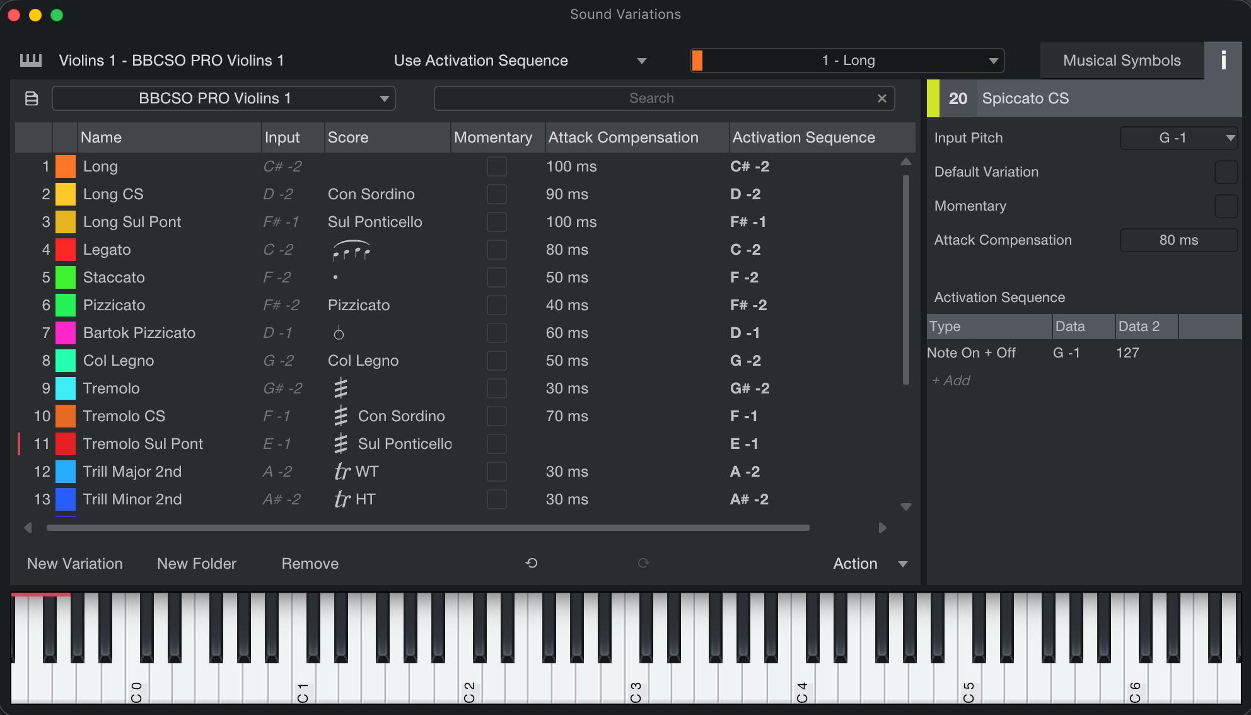The width and height of the screenshot is (1251, 715).
Task: Click the magenta swatch for Bartok Pizzicato
Action: (66, 333)
